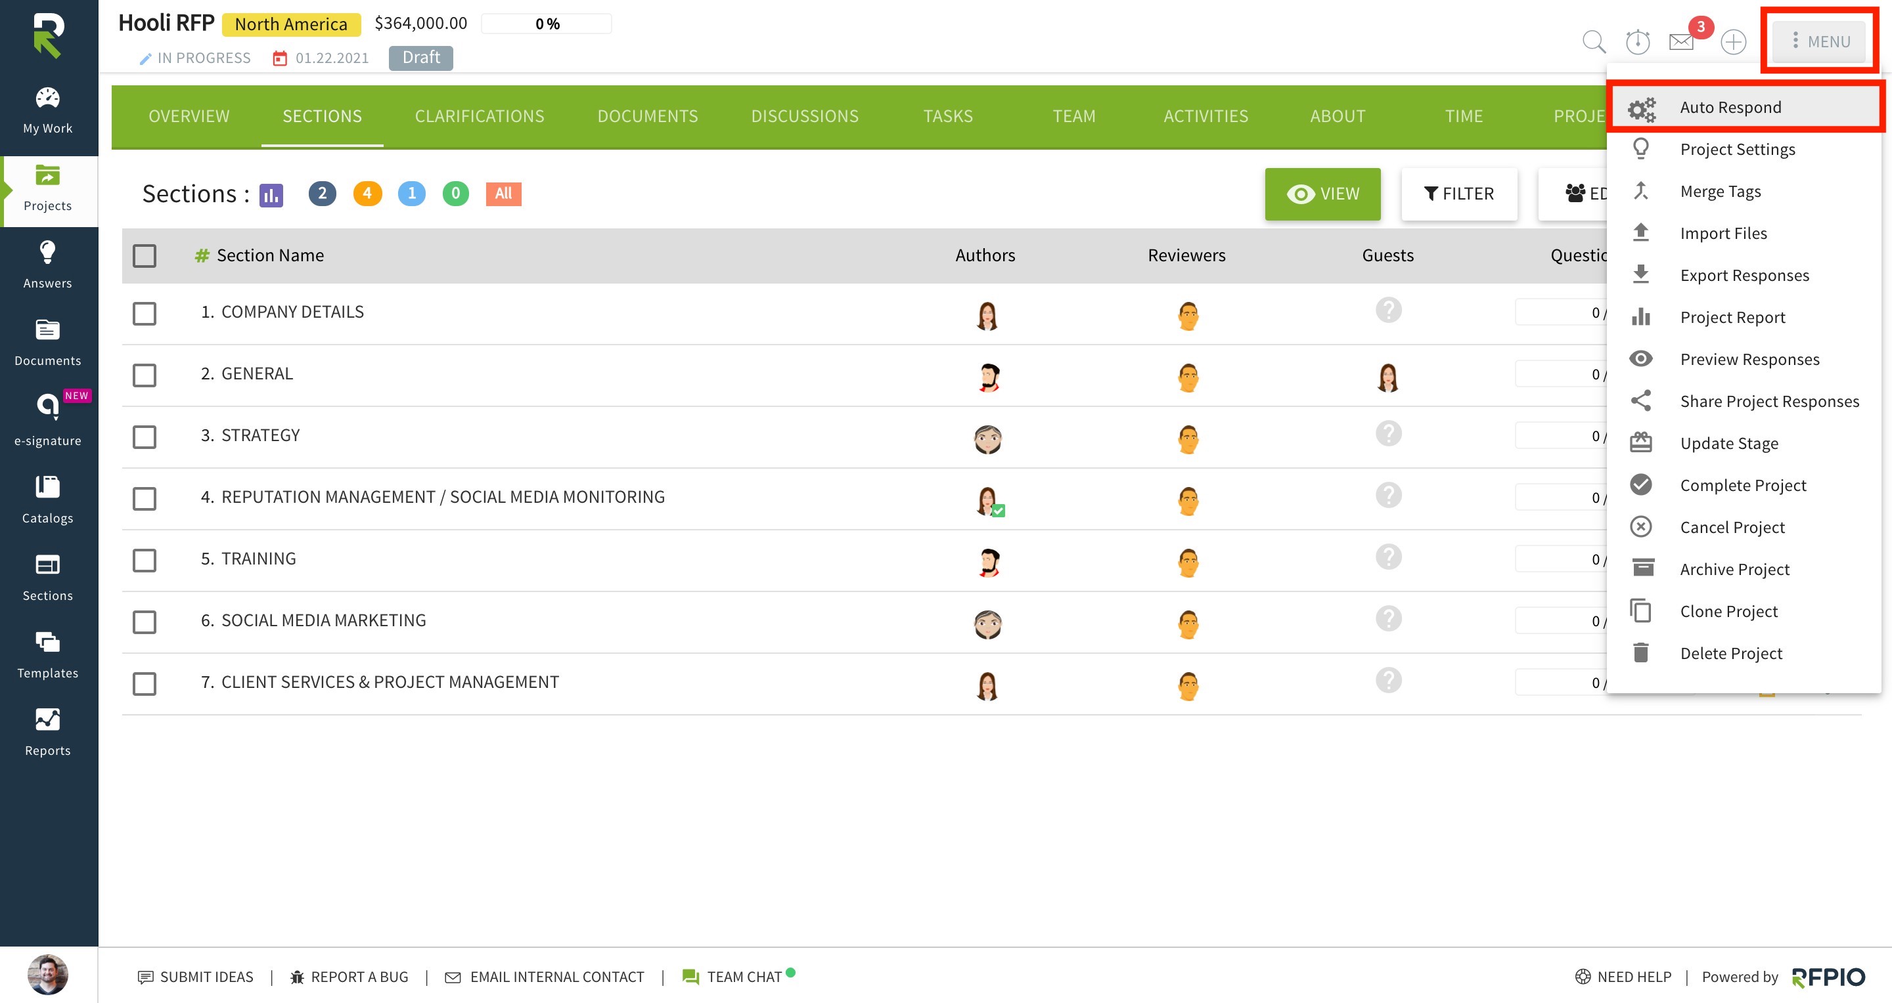Image resolution: width=1892 pixels, height=1003 pixels.
Task: Switch to the CLARIFICATIONS tab
Action: pos(480,116)
